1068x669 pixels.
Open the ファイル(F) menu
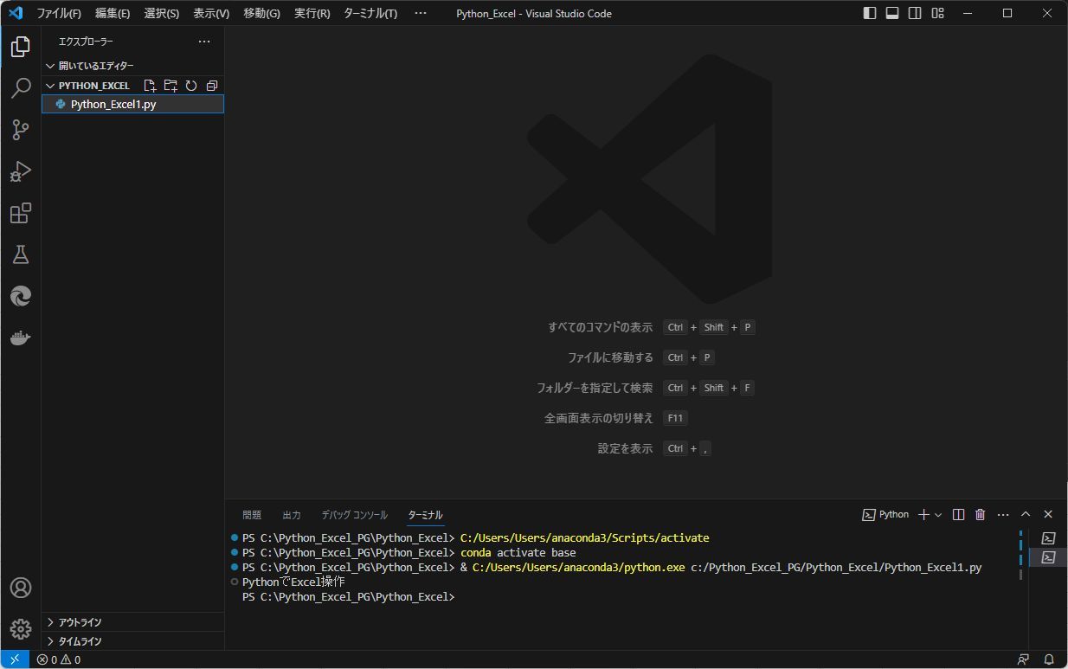click(x=59, y=13)
